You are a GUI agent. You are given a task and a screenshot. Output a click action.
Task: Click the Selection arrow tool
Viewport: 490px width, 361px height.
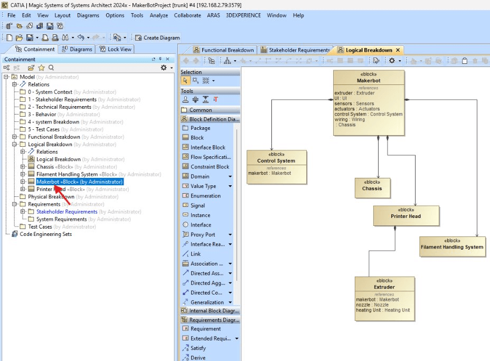(x=185, y=81)
